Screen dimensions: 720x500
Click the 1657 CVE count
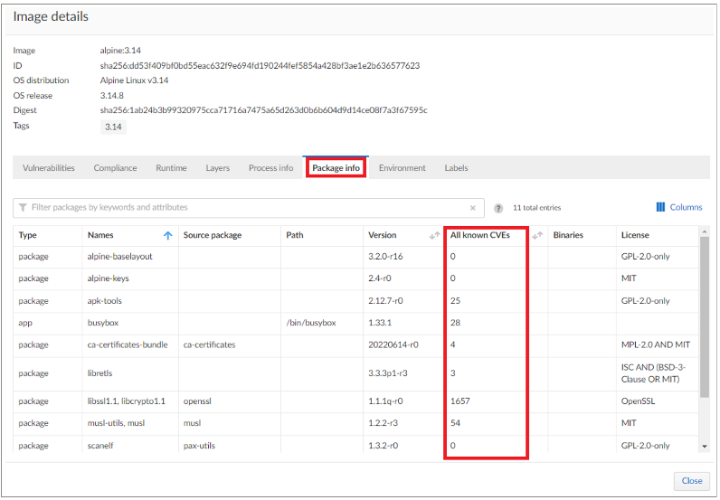(460, 401)
